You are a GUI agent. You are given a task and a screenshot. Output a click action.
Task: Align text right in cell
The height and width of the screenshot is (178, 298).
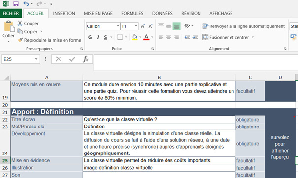176,37
